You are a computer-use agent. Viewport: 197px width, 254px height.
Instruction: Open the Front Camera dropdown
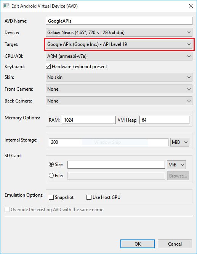tap(119, 89)
